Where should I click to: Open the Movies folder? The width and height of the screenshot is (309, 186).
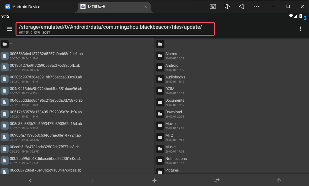(232, 126)
